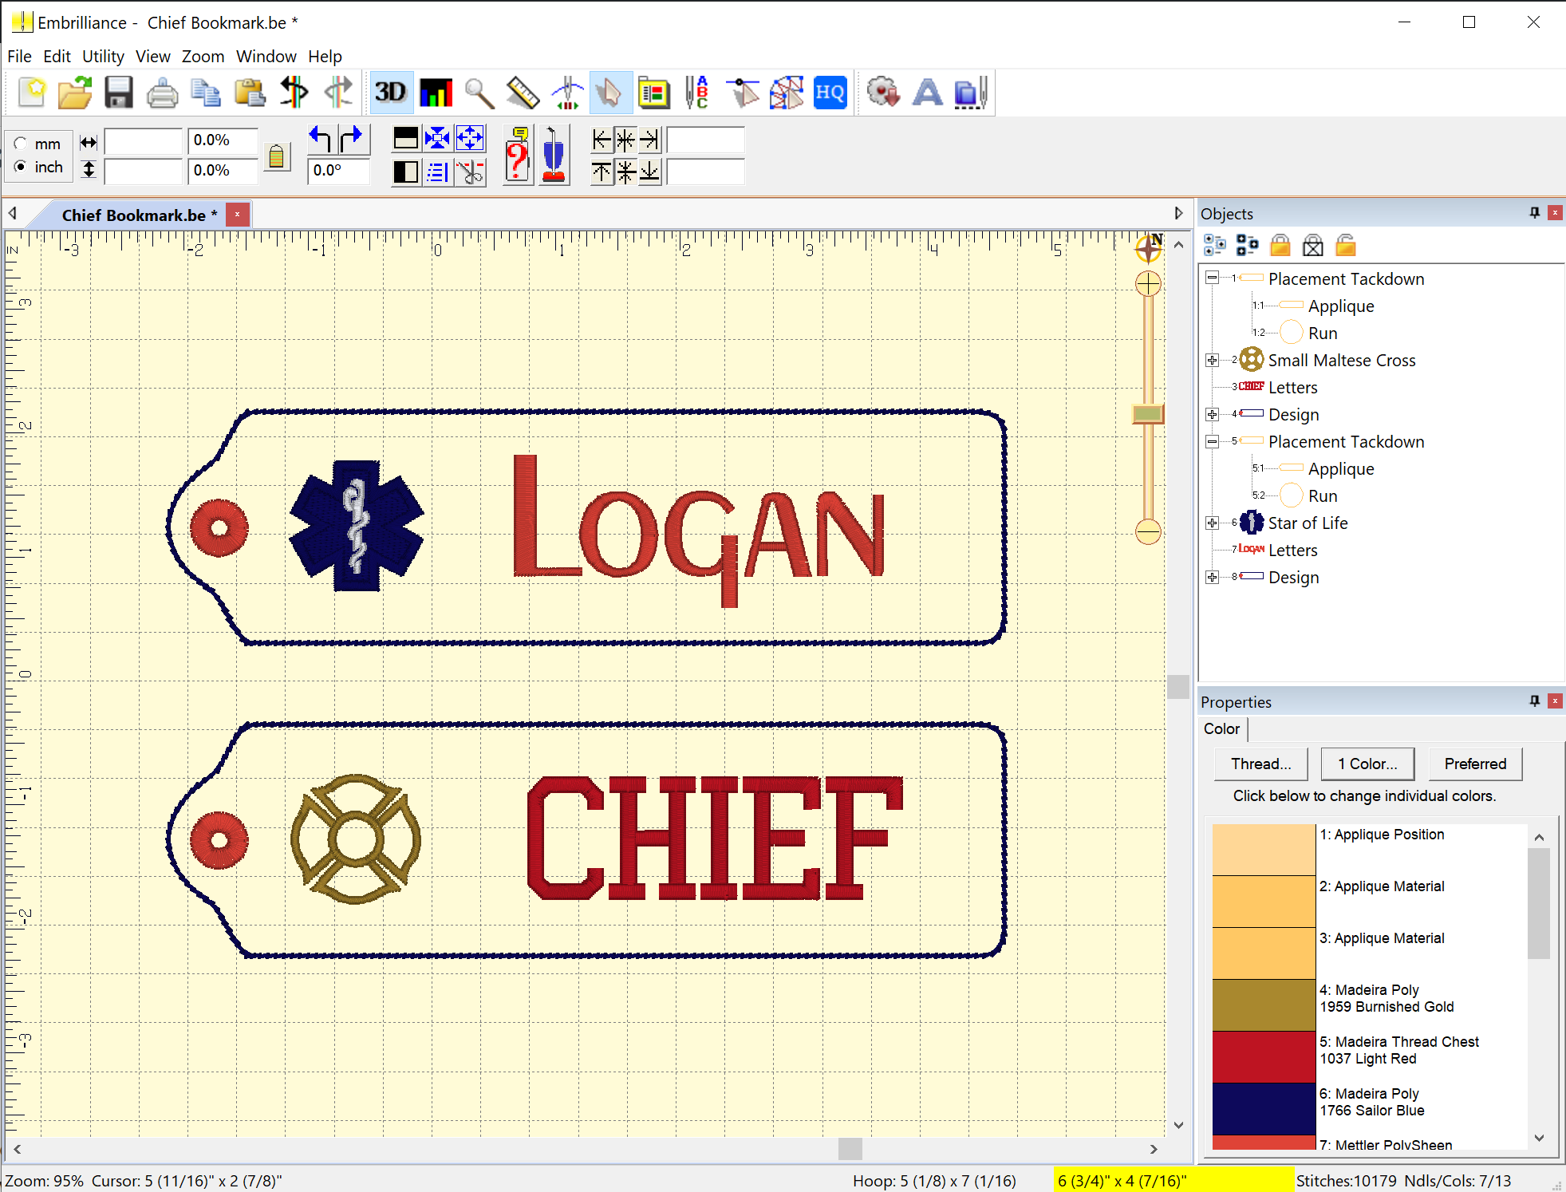Open the Utility menu
Screen dimensions: 1566x1192
coord(103,57)
